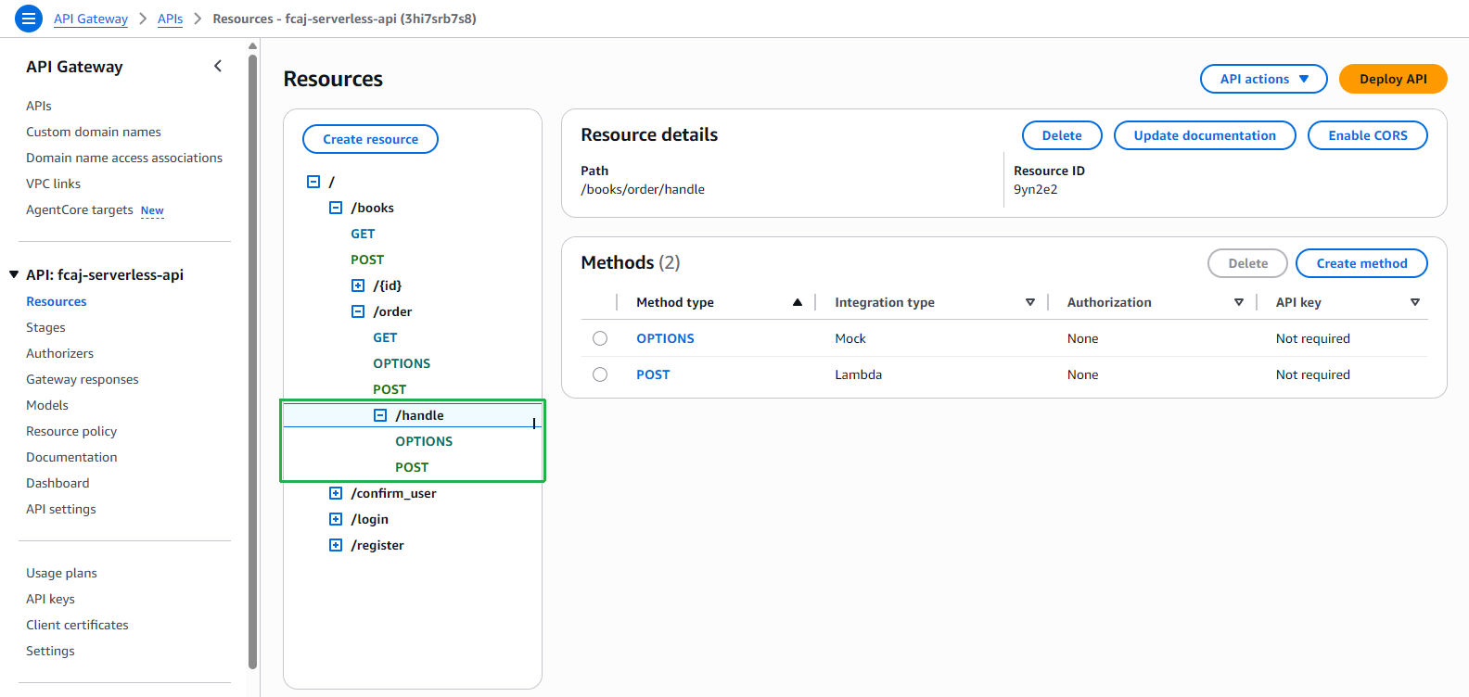Screen dimensions: 1469x697
Task: Expand the /{id} resource node
Action: tap(358, 285)
